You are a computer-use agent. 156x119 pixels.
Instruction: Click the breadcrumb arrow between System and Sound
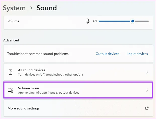pos(31,8)
